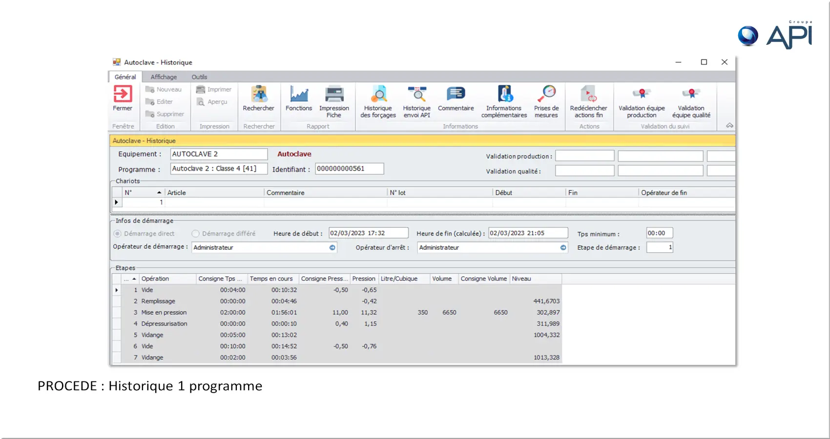Click Validation équipe production
830x439 pixels.
[642, 94]
